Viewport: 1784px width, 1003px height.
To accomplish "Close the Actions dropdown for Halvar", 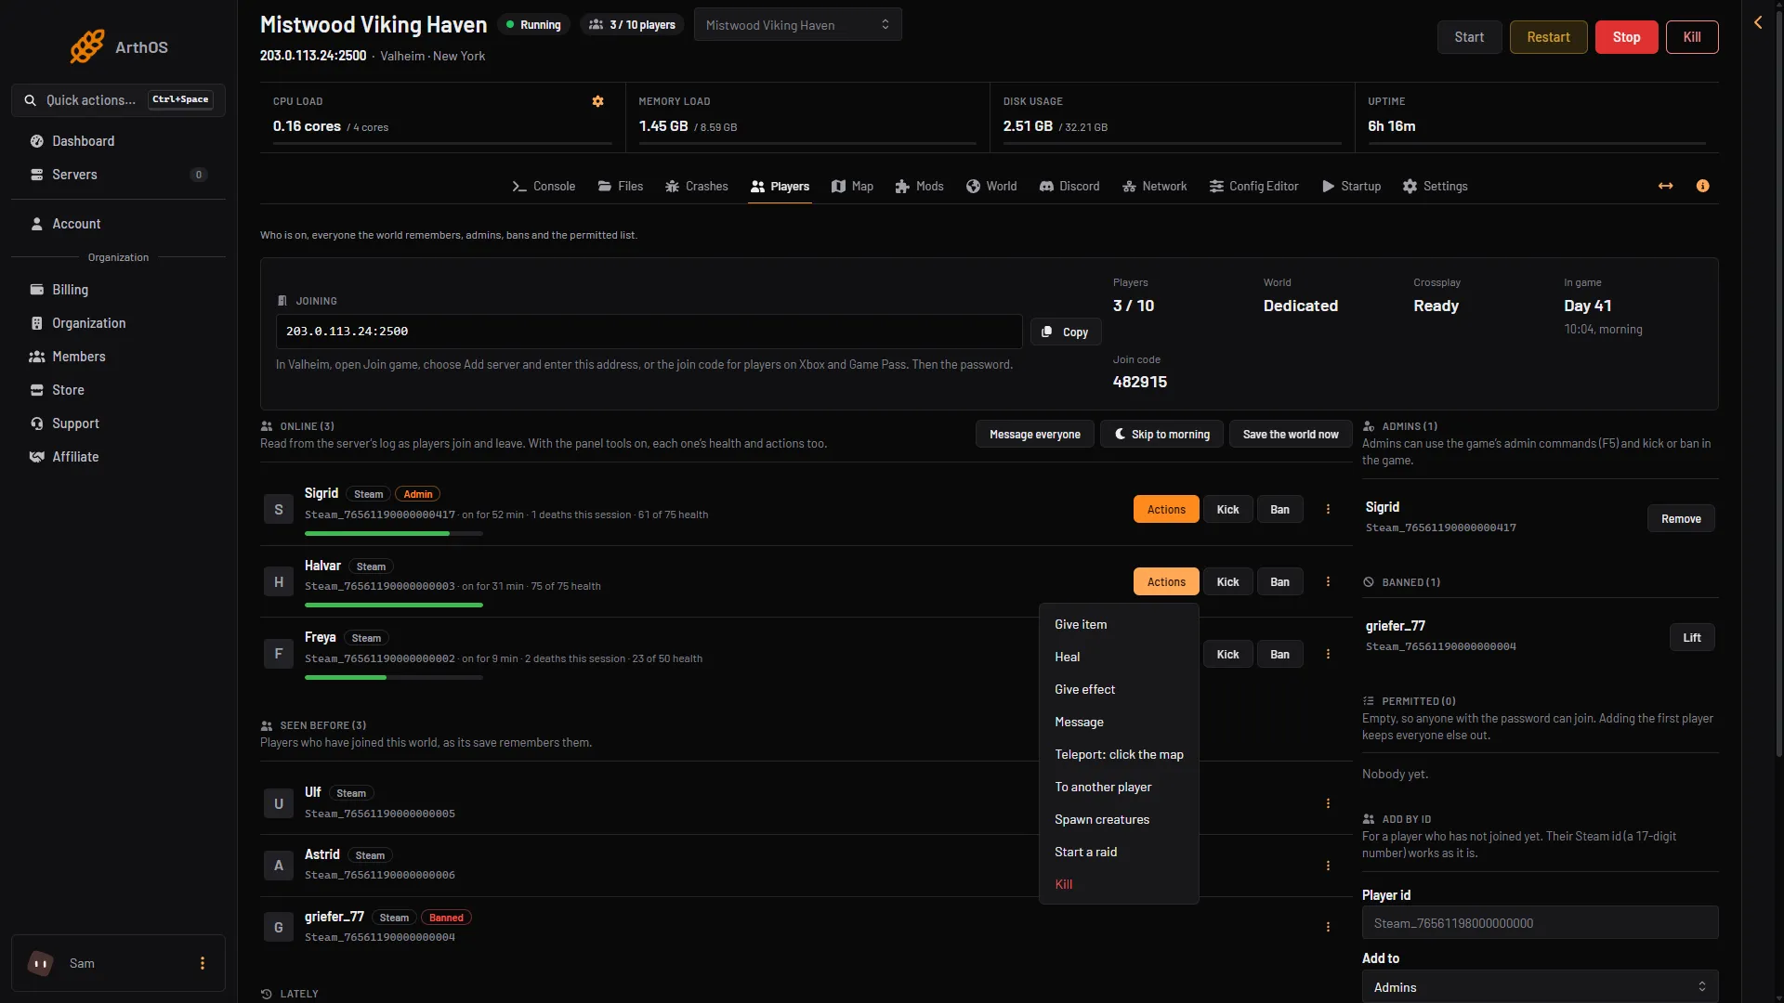I will click(x=1166, y=581).
